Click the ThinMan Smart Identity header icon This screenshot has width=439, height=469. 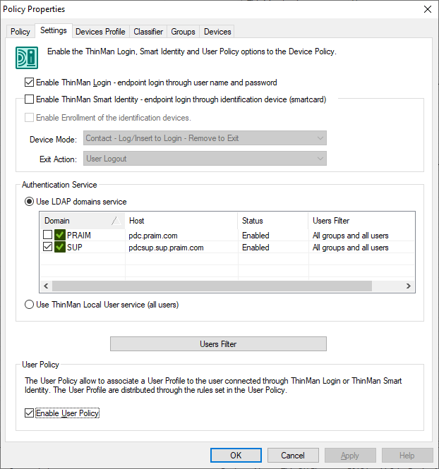27,57
